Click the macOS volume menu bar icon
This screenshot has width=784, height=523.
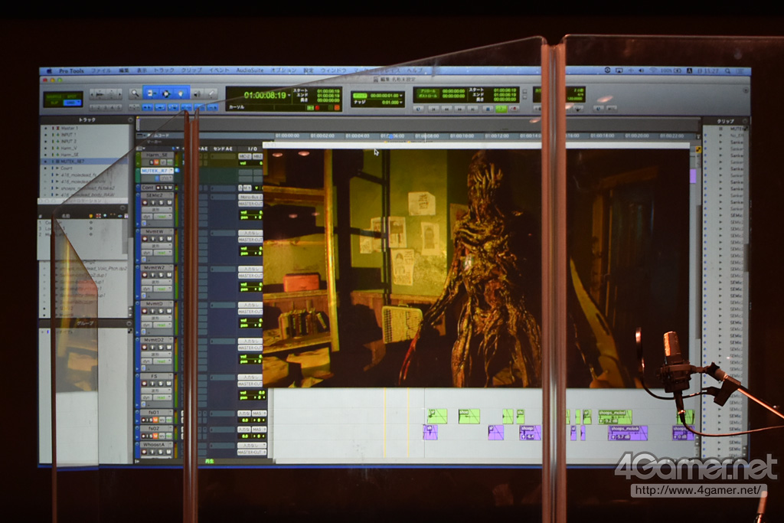641,70
